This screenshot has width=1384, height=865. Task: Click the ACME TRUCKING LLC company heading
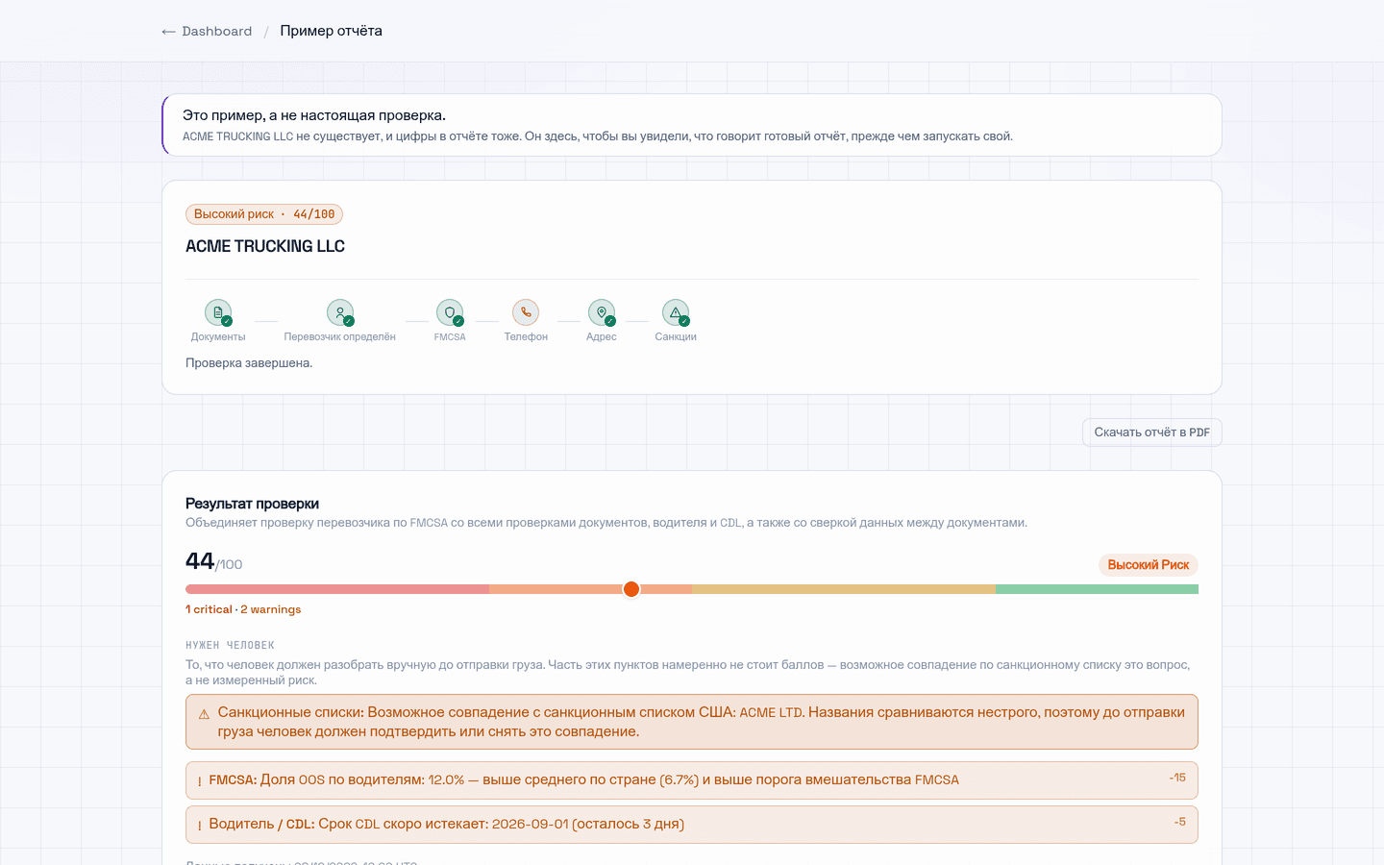point(265,246)
